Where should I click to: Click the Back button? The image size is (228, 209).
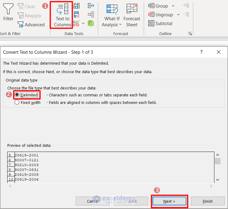click(131, 201)
